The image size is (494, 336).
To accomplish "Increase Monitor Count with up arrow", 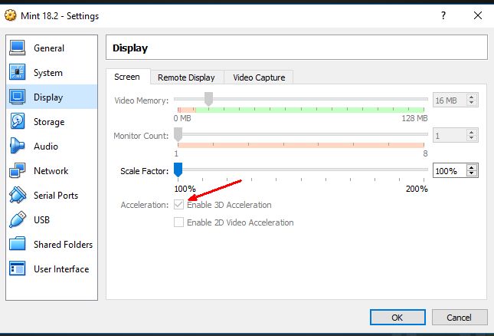I will tap(471, 133).
